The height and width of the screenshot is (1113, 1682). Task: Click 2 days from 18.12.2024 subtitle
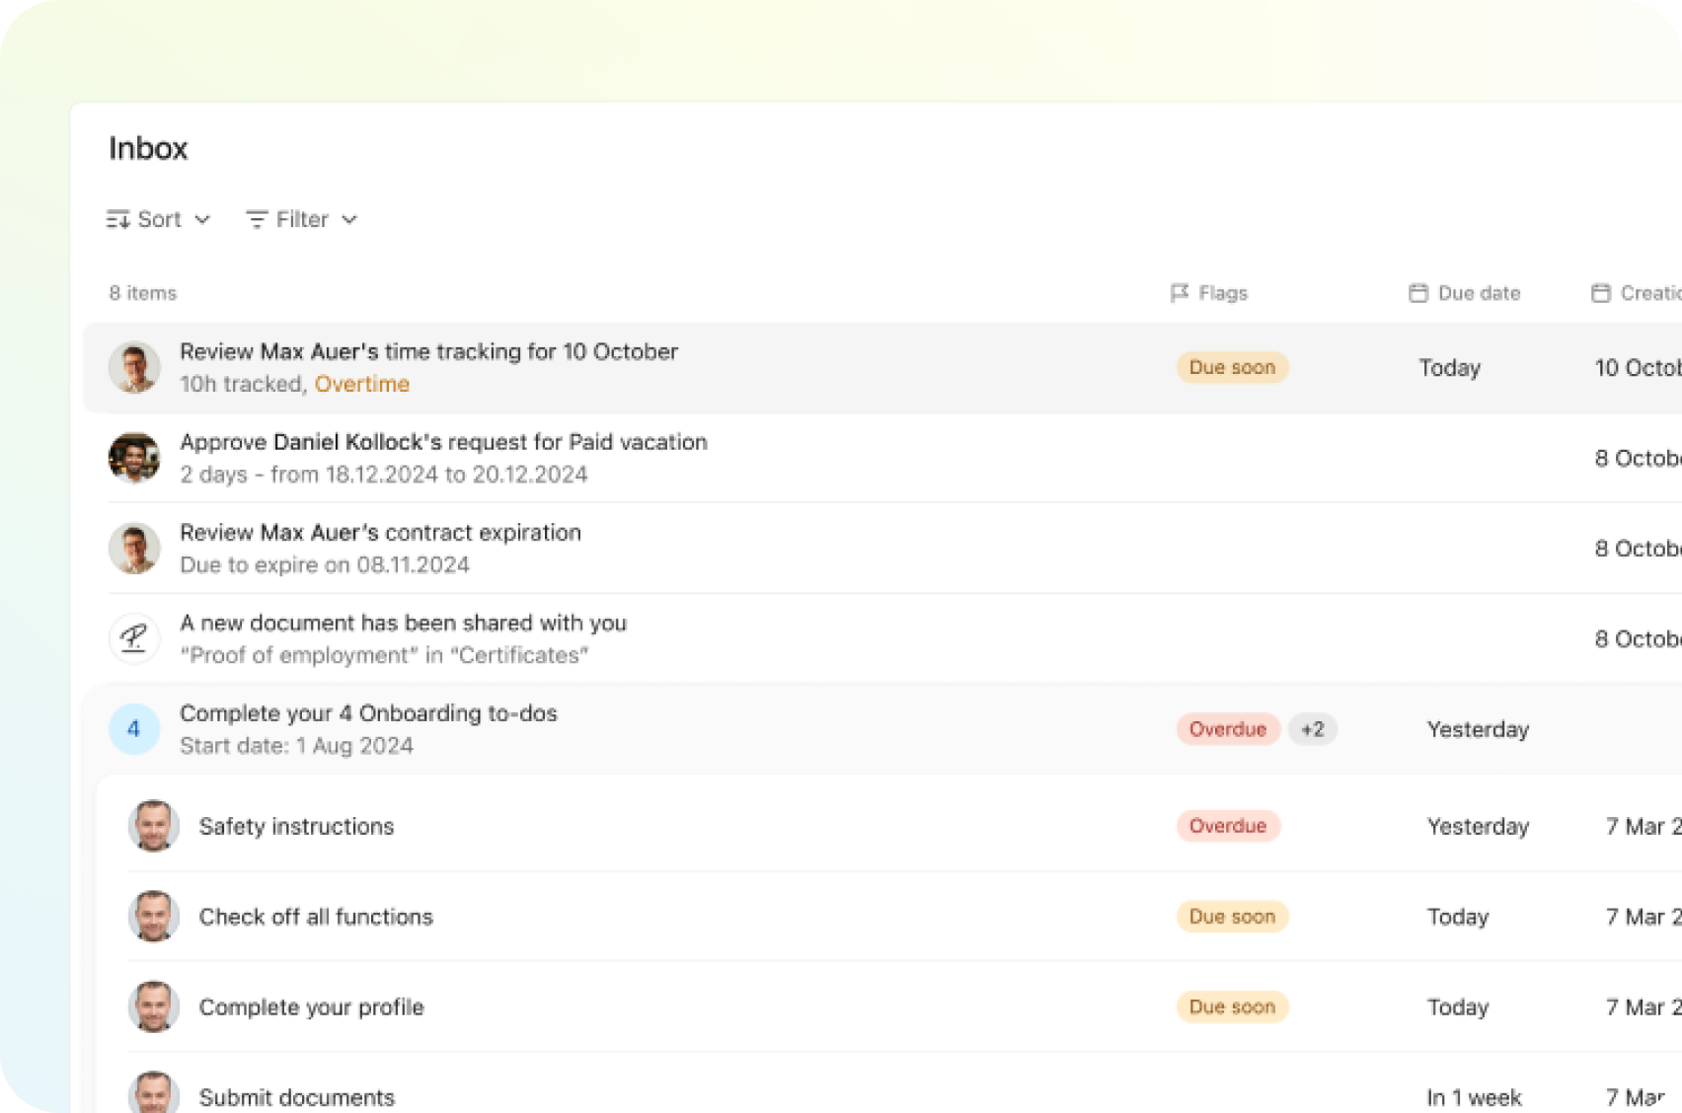(x=384, y=475)
